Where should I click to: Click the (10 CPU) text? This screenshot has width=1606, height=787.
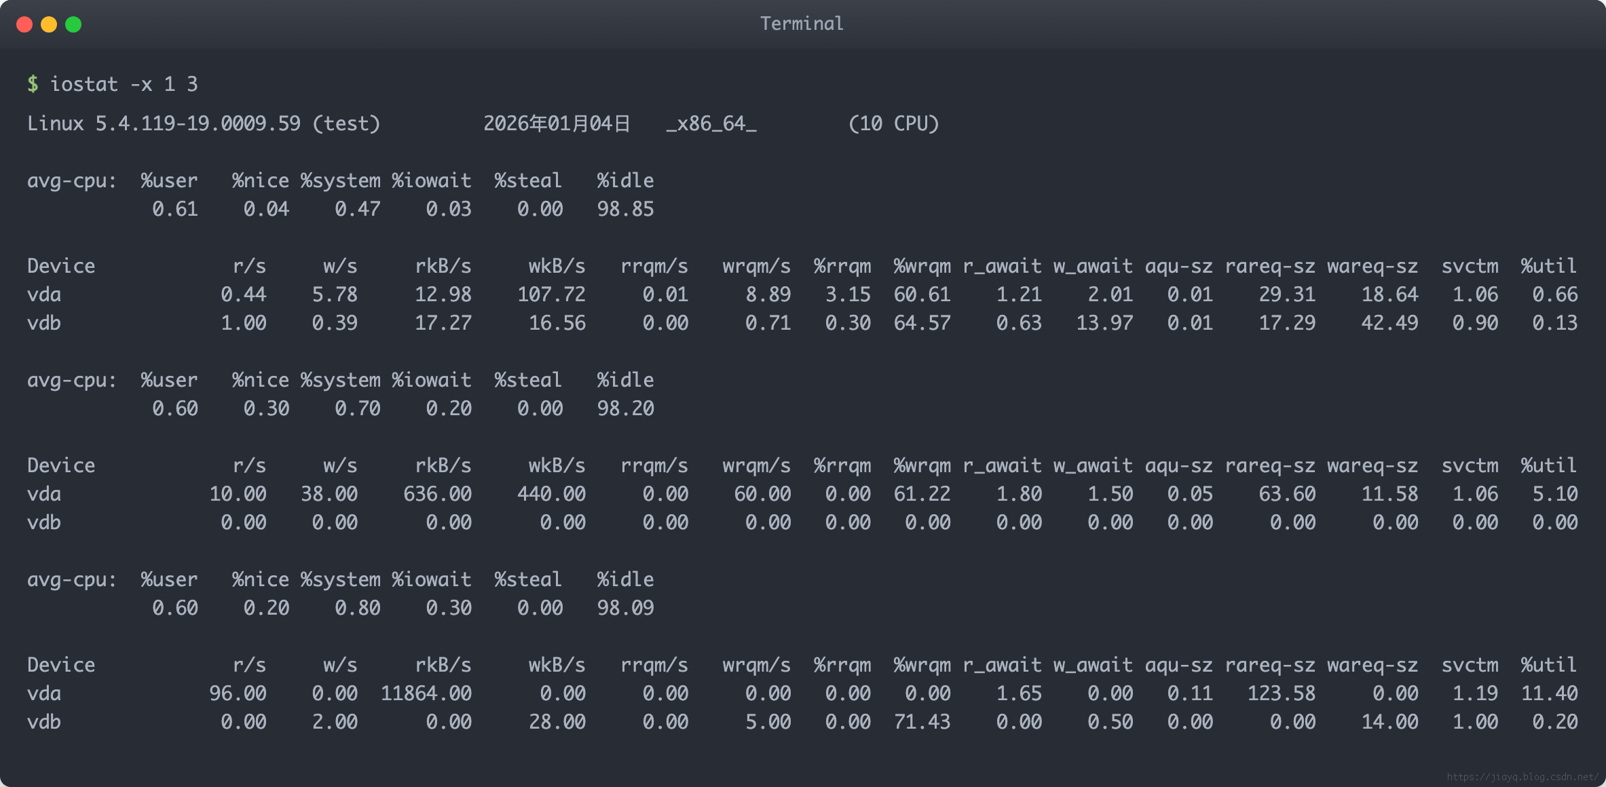pyautogui.click(x=893, y=123)
